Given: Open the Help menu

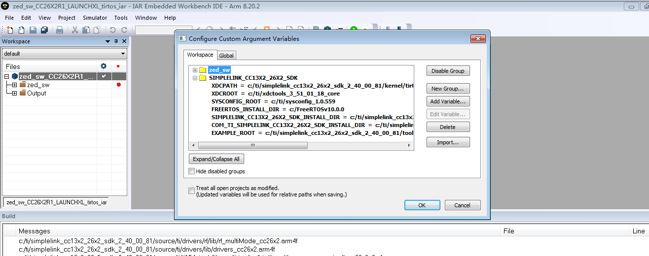Looking at the screenshot, I should click(170, 18).
